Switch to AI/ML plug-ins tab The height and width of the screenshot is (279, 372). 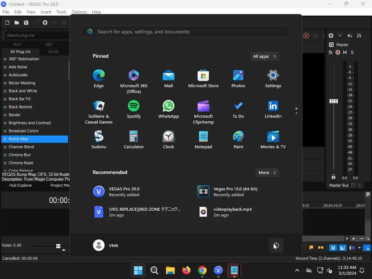pos(54,52)
